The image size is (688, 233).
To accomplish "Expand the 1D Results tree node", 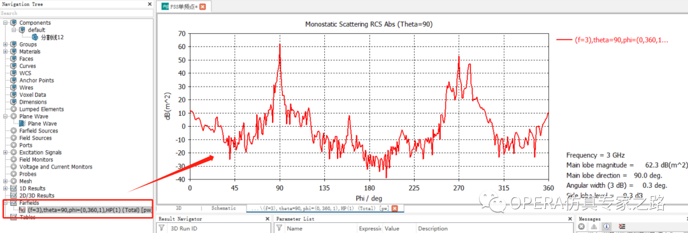I will point(5,188).
